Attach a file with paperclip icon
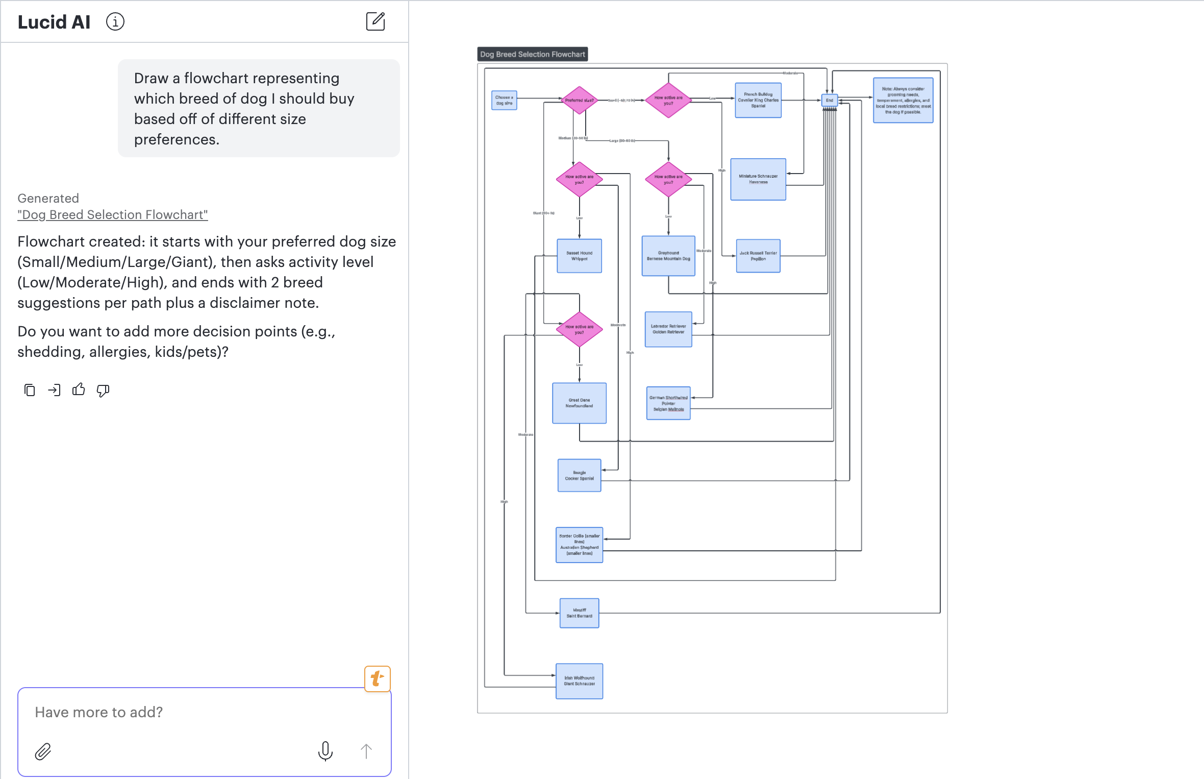 point(43,751)
